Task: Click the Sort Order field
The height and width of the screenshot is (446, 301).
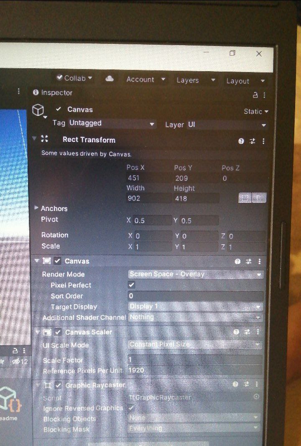Action: coord(196,296)
